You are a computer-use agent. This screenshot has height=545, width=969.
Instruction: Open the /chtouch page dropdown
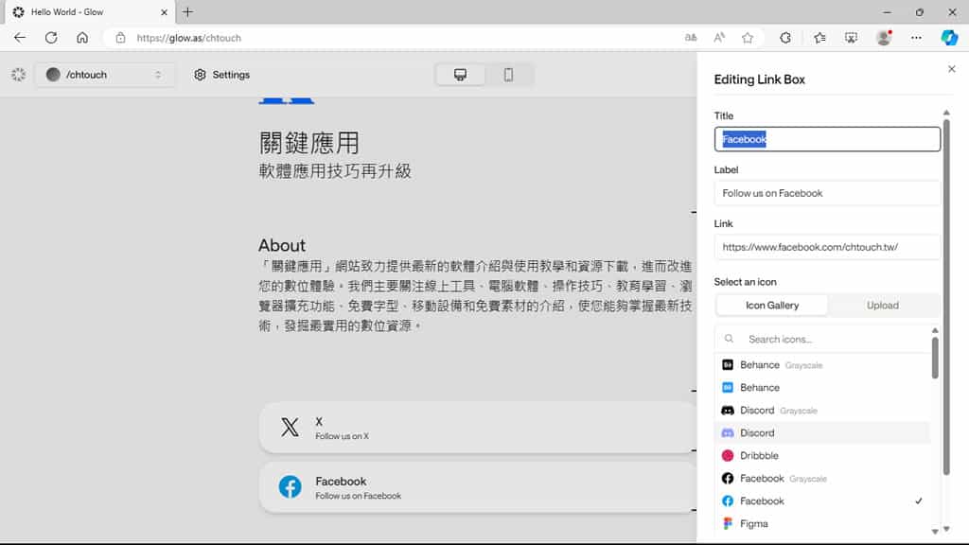104,75
